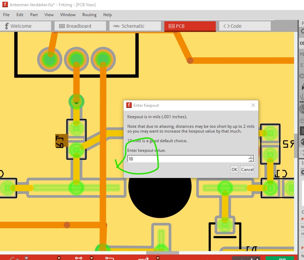Close the Enter Keepout dialog with X
304x260 pixels.
tap(253, 105)
